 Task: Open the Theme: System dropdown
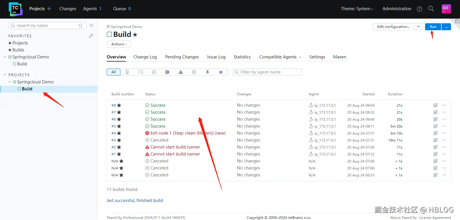click(x=357, y=9)
